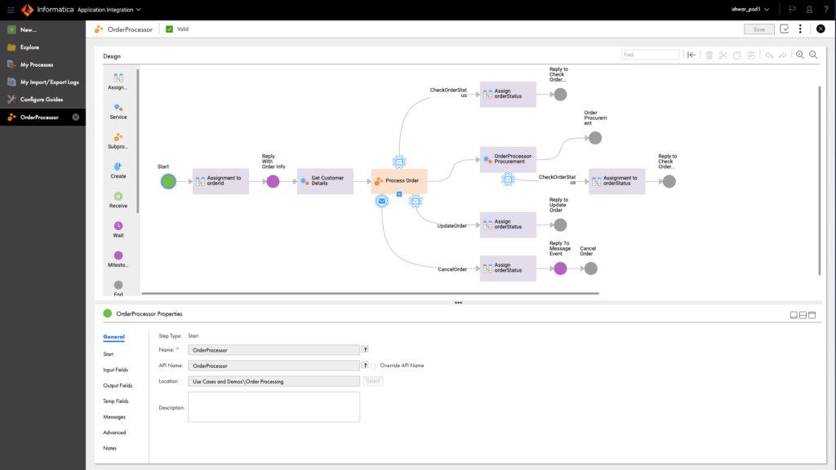Switch to the Messages properties tab
The image size is (836, 470).
coord(114,417)
